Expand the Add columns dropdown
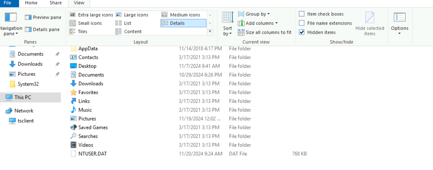 tap(258, 23)
